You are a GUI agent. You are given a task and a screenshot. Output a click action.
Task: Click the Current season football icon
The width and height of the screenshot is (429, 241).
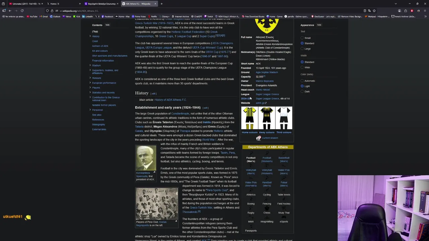click(258, 138)
